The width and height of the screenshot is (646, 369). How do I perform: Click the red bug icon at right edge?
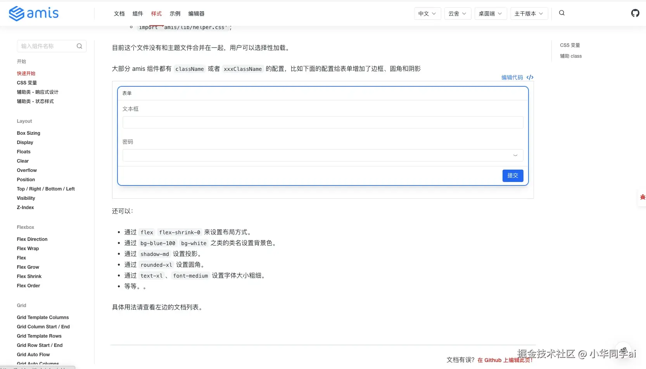point(643,197)
